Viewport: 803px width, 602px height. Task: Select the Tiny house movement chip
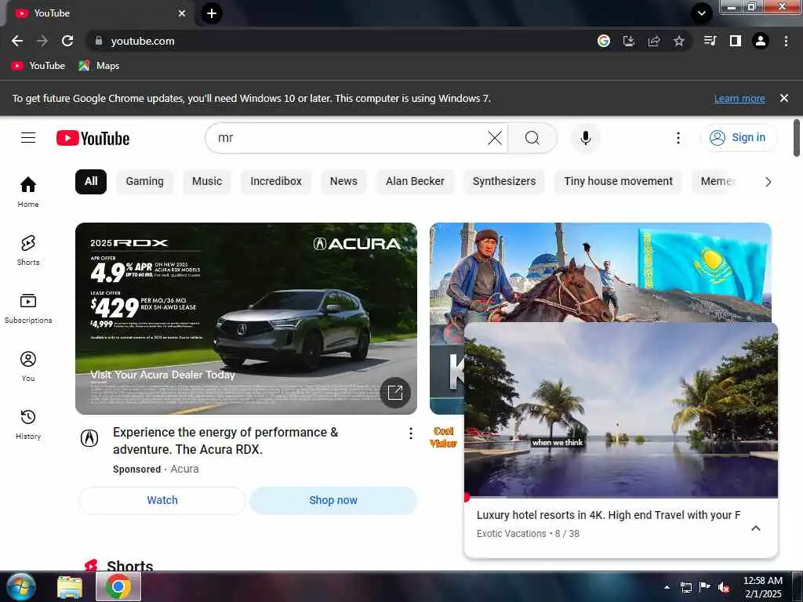tap(618, 182)
